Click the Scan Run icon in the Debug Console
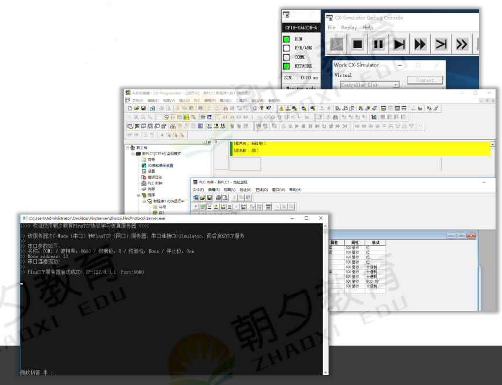 point(441,44)
